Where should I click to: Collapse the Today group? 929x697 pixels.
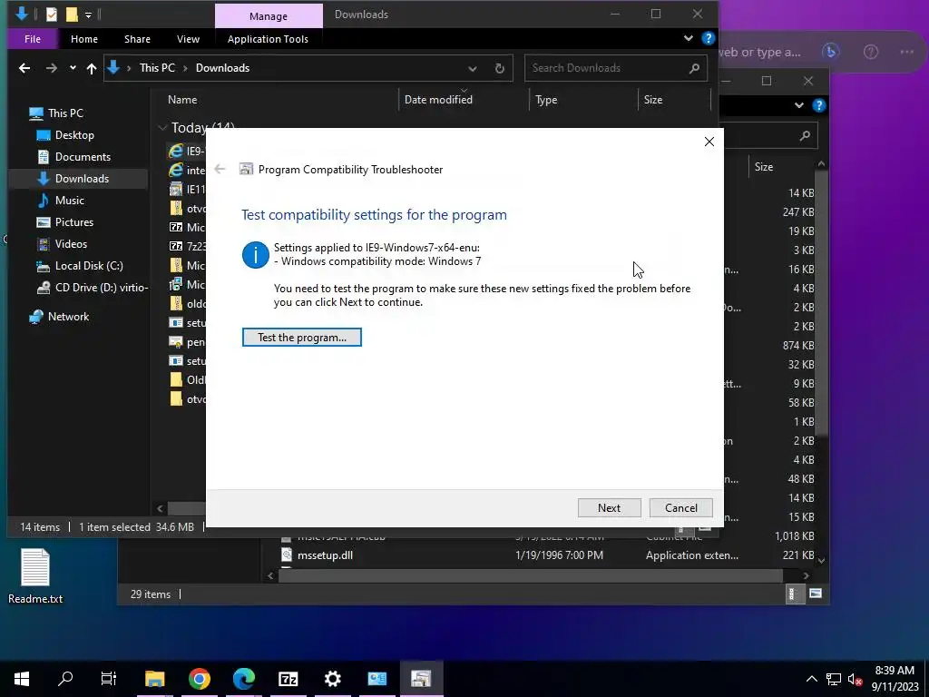(x=162, y=128)
